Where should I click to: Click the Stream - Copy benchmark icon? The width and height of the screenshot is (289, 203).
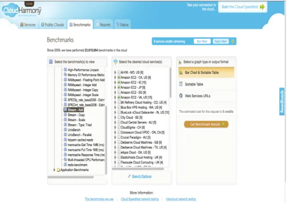[65, 115]
